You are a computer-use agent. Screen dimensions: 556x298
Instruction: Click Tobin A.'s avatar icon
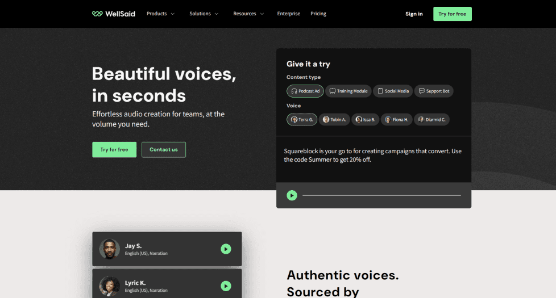click(x=326, y=120)
